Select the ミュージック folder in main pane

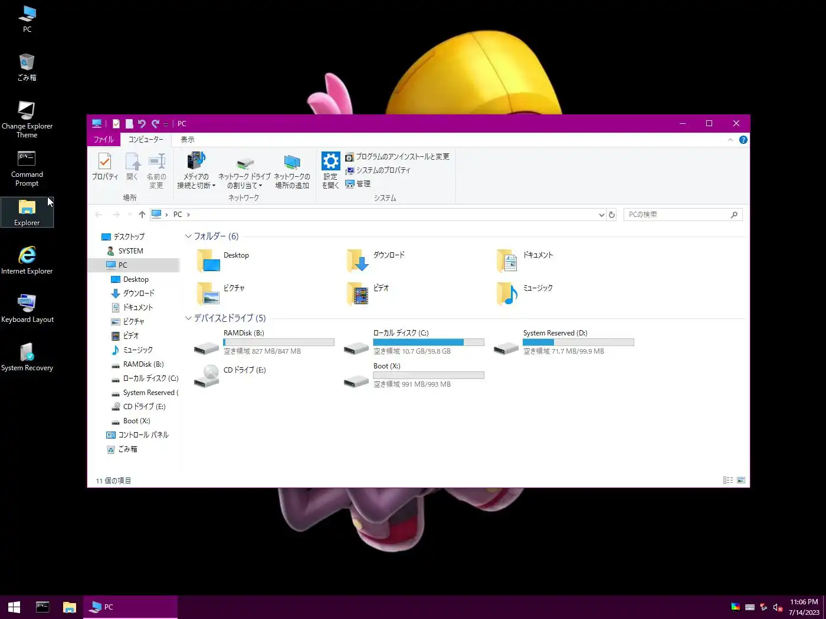[x=525, y=293]
